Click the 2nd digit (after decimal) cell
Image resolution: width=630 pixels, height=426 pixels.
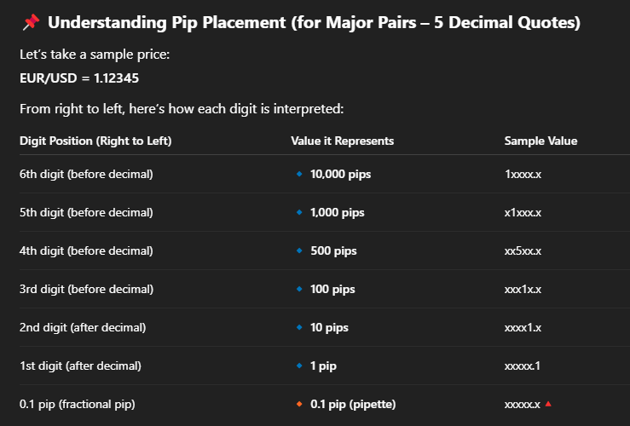pyautogui.click(x=83, y=328)
